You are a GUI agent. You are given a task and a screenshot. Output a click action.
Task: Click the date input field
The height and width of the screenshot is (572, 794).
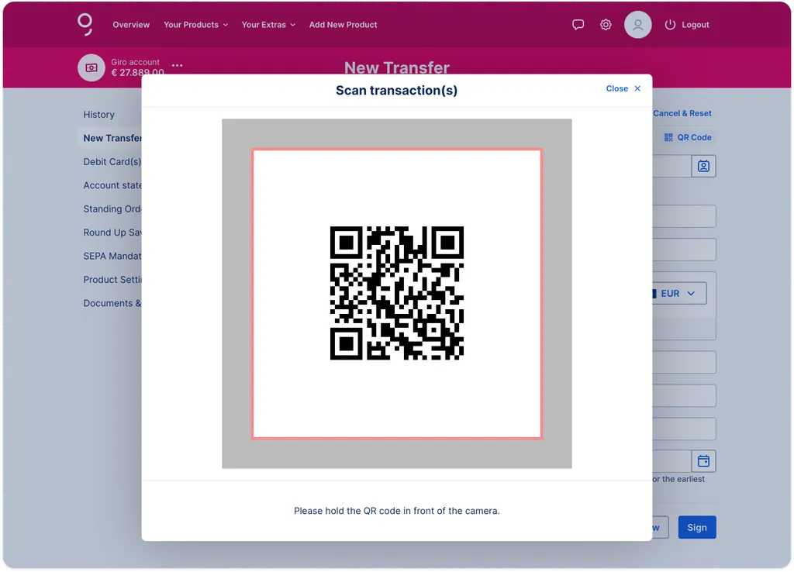click(x=672, y=461)
